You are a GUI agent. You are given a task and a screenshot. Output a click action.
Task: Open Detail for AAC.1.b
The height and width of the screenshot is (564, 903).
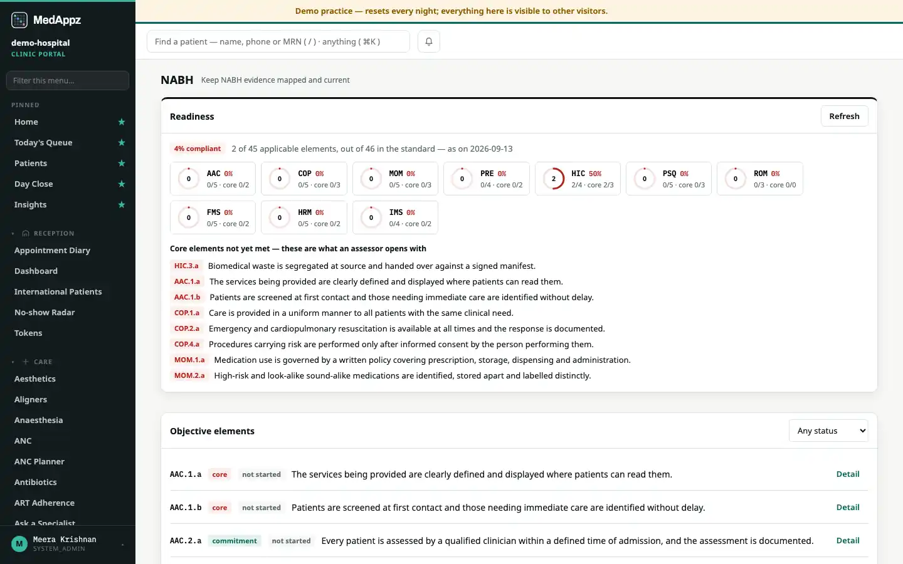pos(848,508)
